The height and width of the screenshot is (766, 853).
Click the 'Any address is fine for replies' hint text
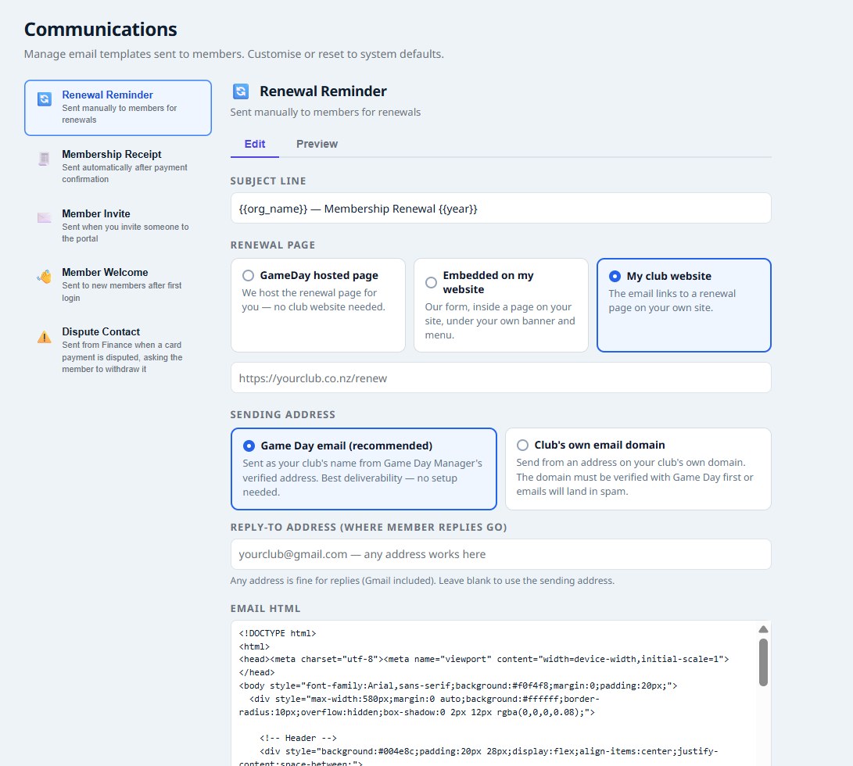coord(422,581)
